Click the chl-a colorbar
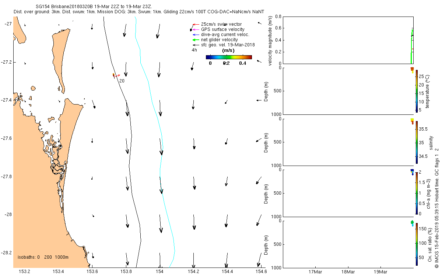442x276 pixels. coord(417,193)
